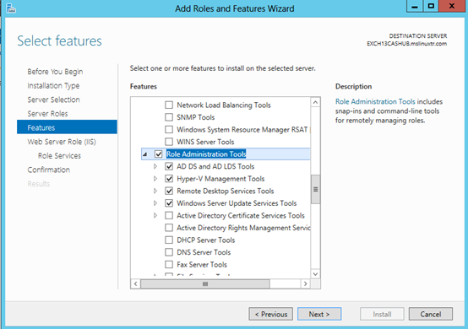The width and height of the screenshot is (468, 329).
Task: Enable the DNS Server Tools checkbox
Action: [169, 252]
